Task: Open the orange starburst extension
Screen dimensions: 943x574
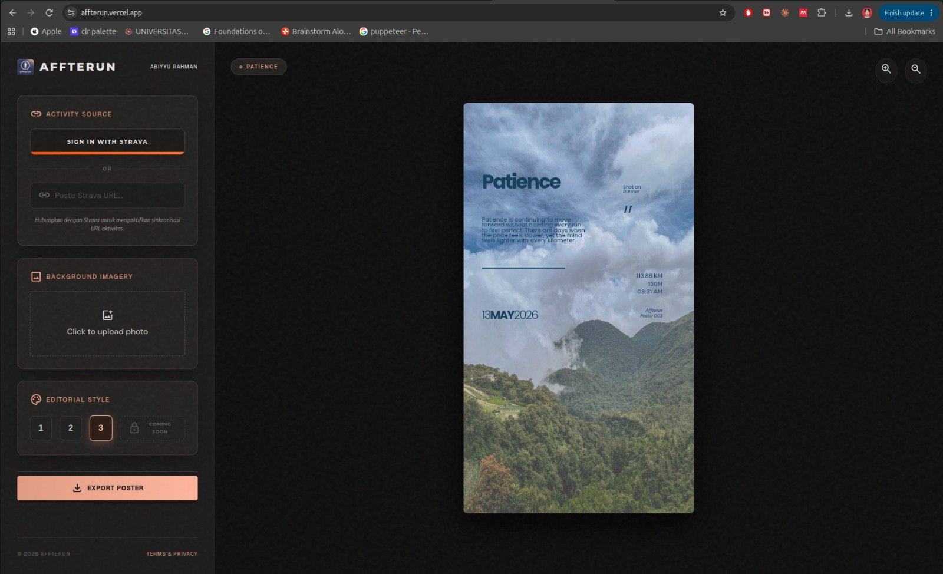Action: pos(785,12)
